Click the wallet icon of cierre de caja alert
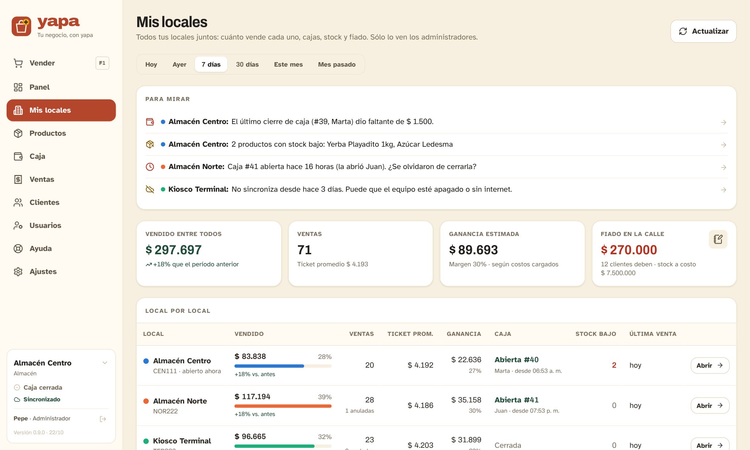Image resolution: width=750 pixels, height=450 pixels. (x=150, y=122)
